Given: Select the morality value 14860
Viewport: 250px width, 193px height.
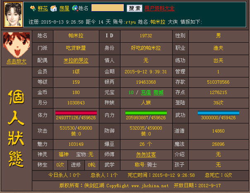Looking at the screenshot, I should coord(218,131).
